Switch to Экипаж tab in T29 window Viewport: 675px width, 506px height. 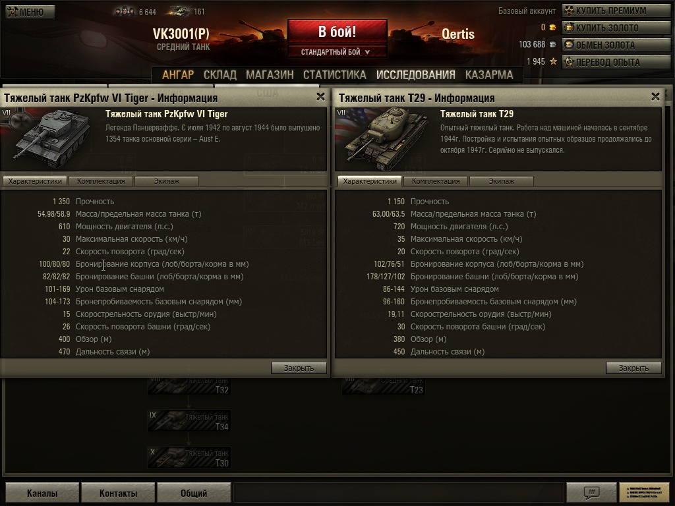pos(502,181)
